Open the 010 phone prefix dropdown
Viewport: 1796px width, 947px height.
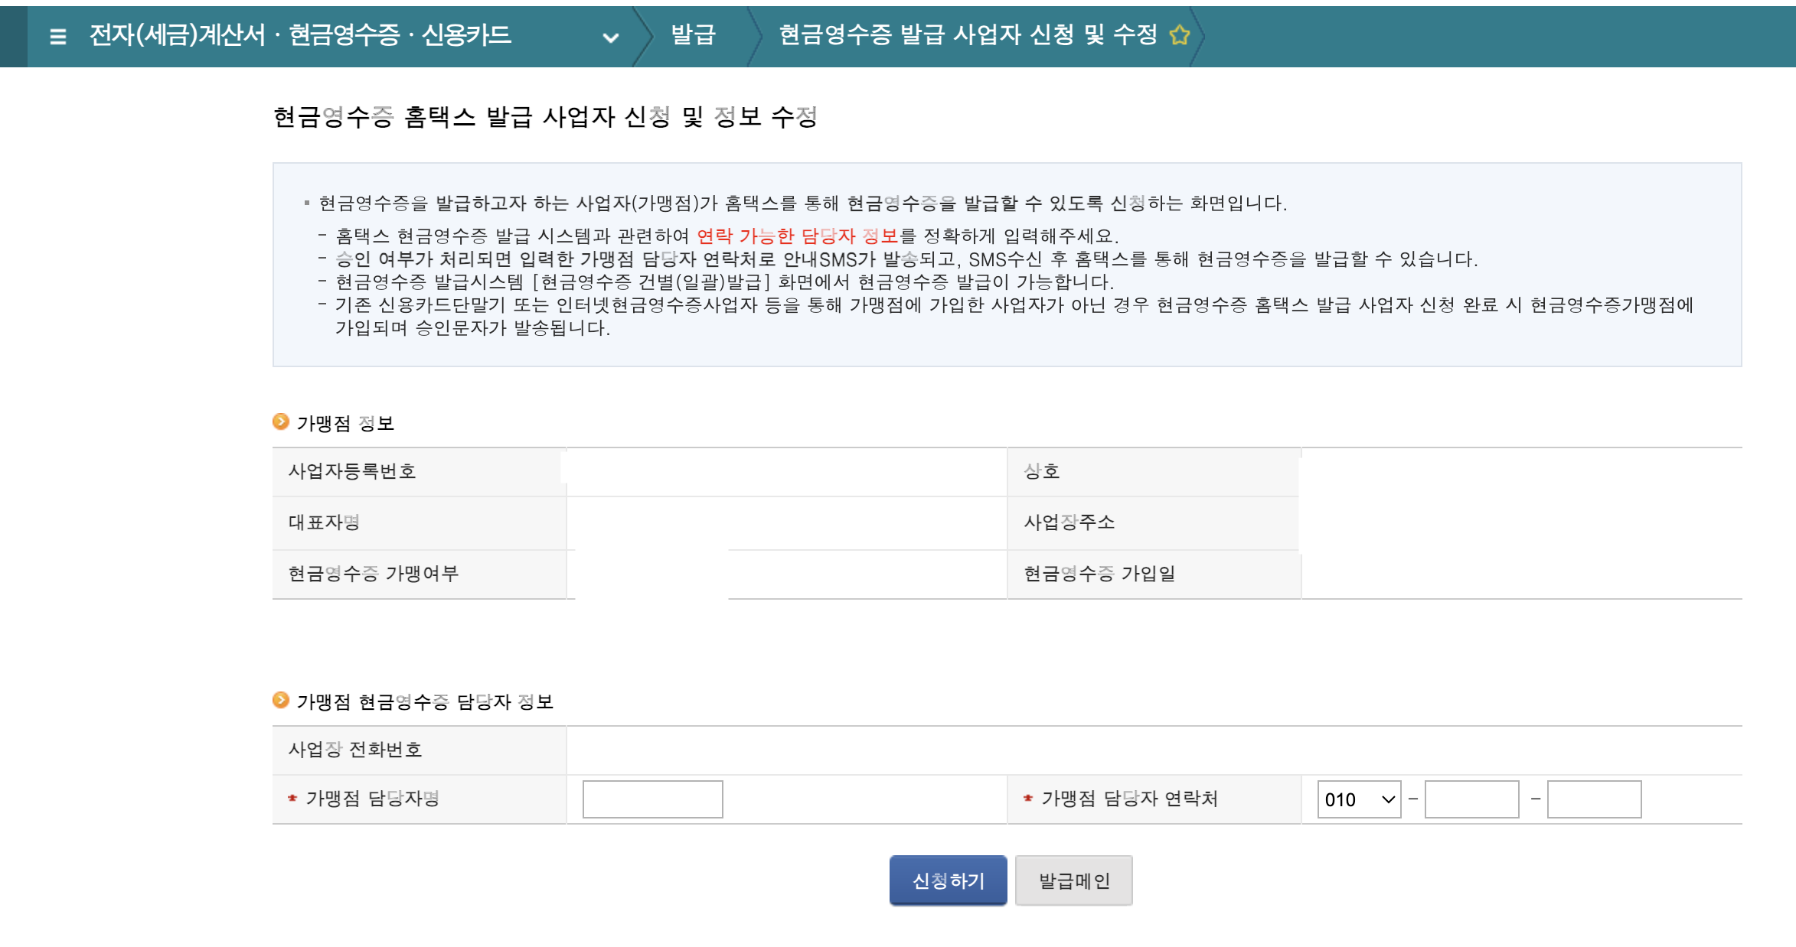pos(1358,799)
